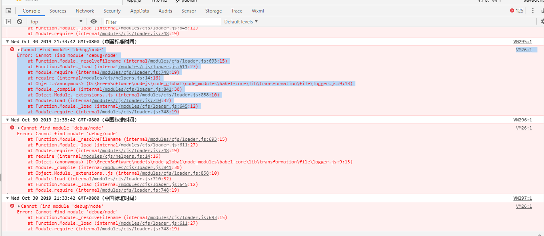Select the Sensor tab
Viewport: 544px width, 236px height.
189,11
